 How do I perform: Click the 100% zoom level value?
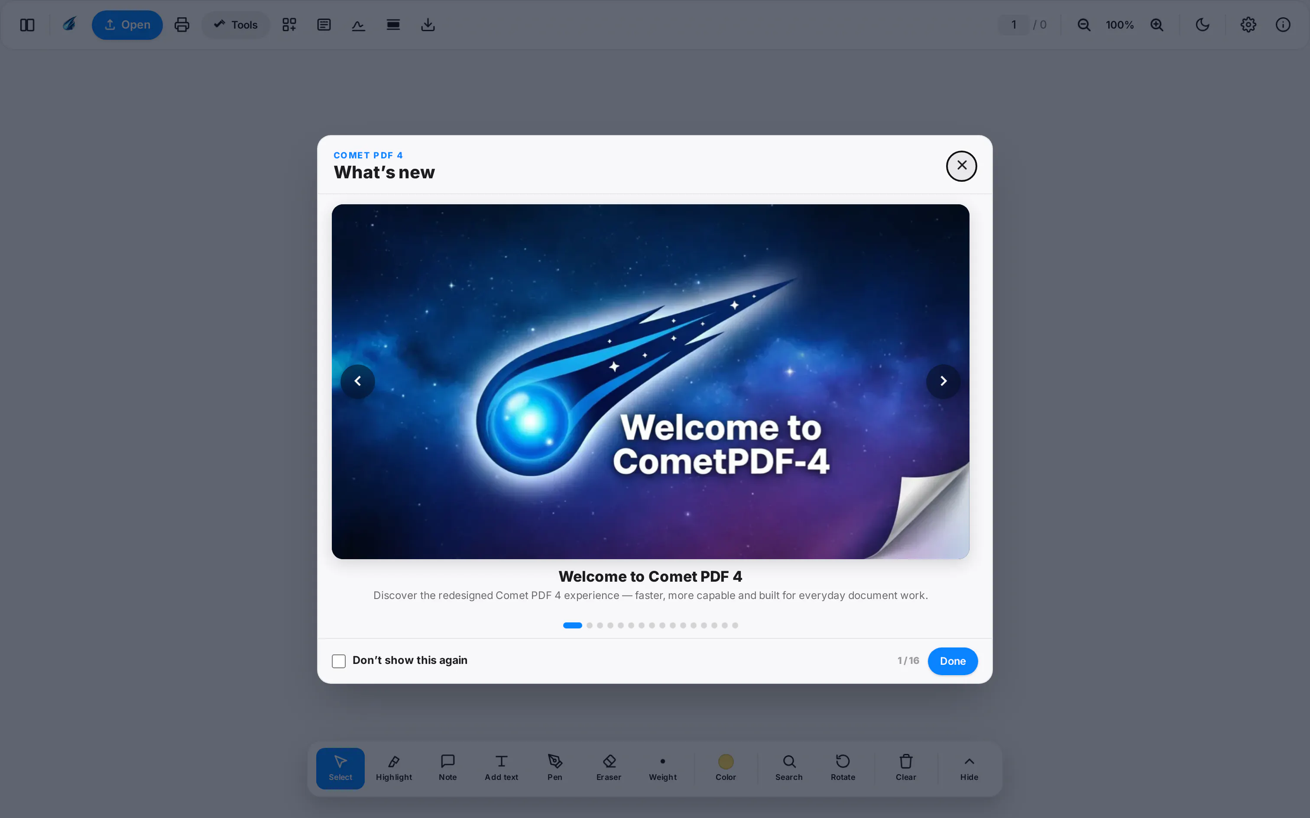pyautogui.click(x=1119, y=25)
